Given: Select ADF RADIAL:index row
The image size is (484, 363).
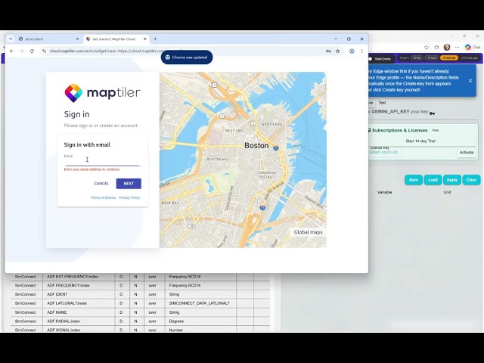Looking at the screenshot, I should point(141,321).
